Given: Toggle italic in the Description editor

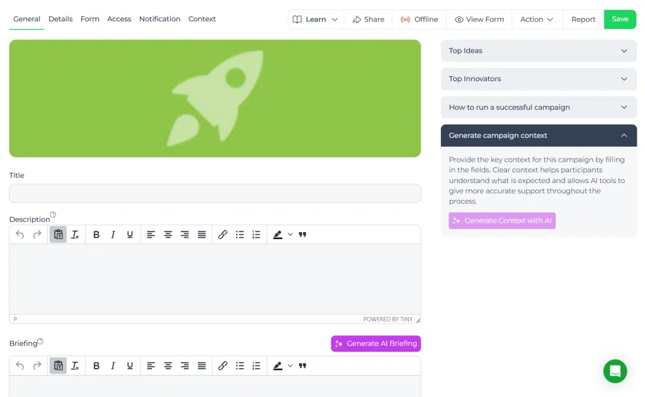Looking at the screenshot, I should (x=113, y=235).
